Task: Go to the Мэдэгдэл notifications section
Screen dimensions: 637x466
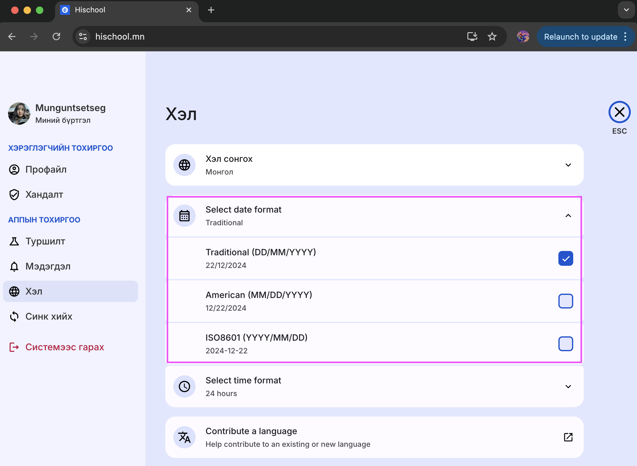Action: click(x=48, y=266)
